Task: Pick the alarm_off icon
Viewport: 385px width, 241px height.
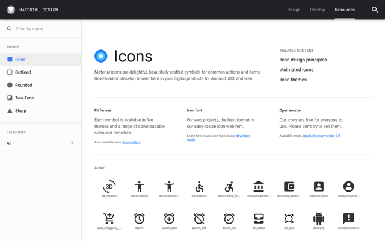Action: click(199, 218)
